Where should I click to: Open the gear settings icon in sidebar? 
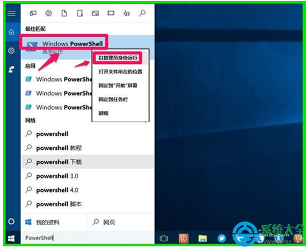point(11,50)
